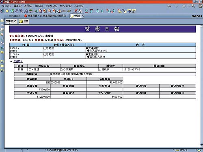Click the globe icon at top right

[x=201, y=6]
